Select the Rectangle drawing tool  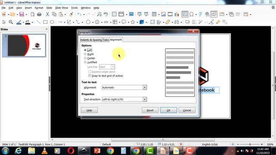click(45, 22)
